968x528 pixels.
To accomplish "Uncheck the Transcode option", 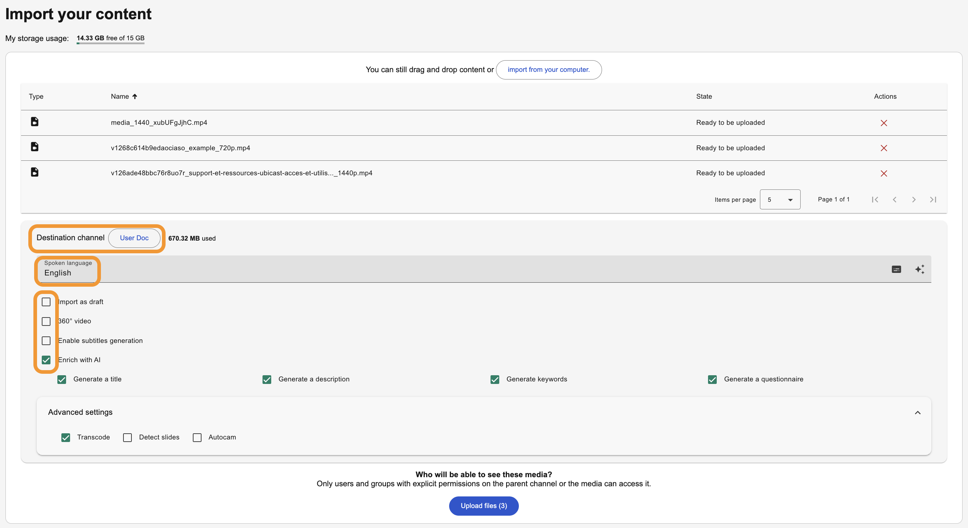I will pos(65,438).
